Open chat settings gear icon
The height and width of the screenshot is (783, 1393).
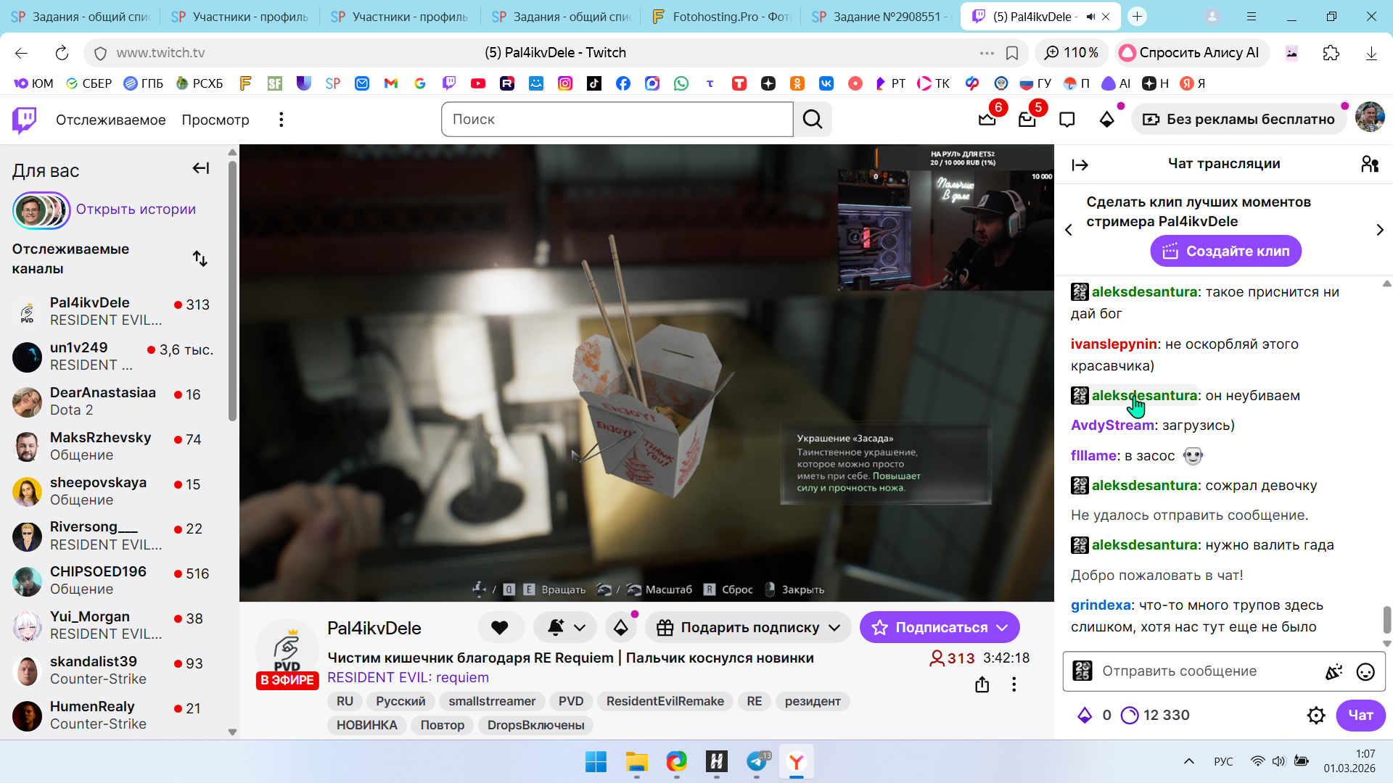pyautogui.click(x=1315, y=716)
